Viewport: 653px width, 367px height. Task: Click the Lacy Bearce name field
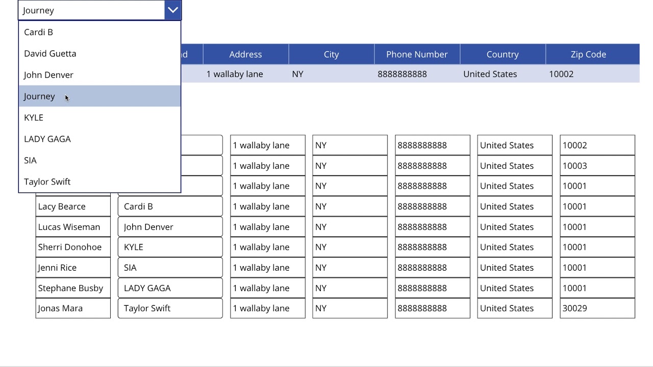coord(73,206)
